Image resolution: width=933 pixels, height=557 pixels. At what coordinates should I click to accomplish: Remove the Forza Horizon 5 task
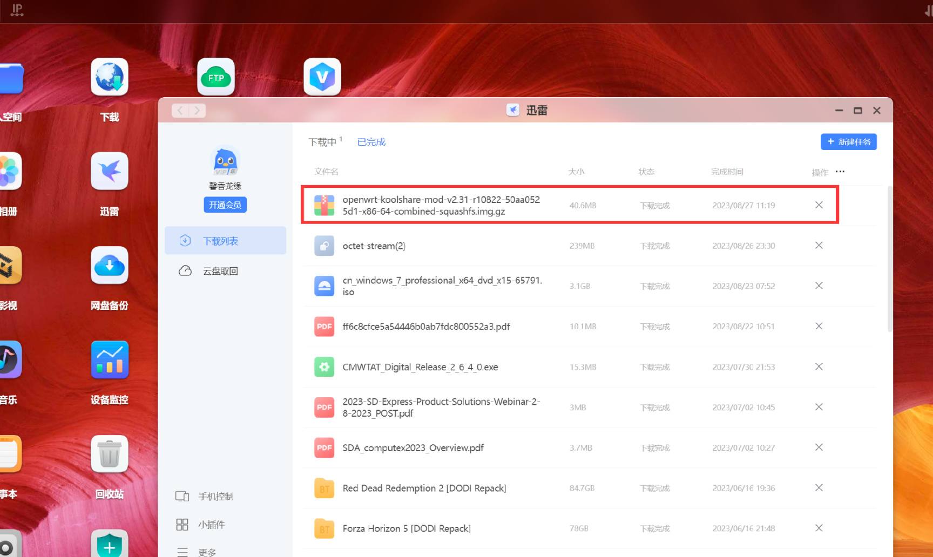coord(819,528)
